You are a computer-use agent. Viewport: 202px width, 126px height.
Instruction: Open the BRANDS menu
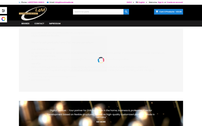coord(25,24)
